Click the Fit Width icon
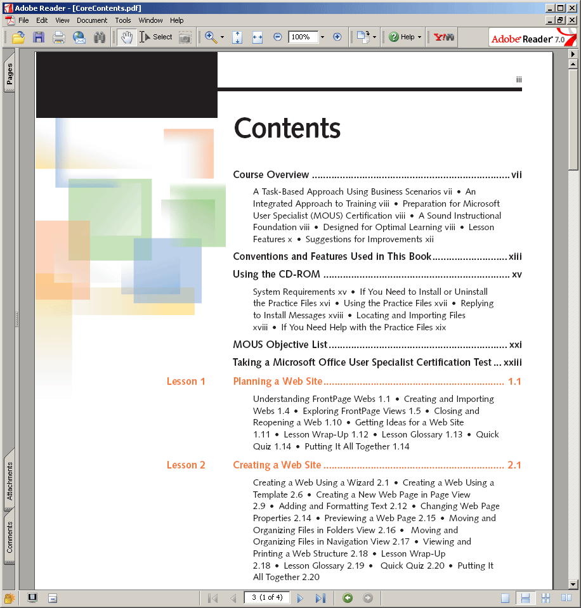 click(x=258, y=37)
